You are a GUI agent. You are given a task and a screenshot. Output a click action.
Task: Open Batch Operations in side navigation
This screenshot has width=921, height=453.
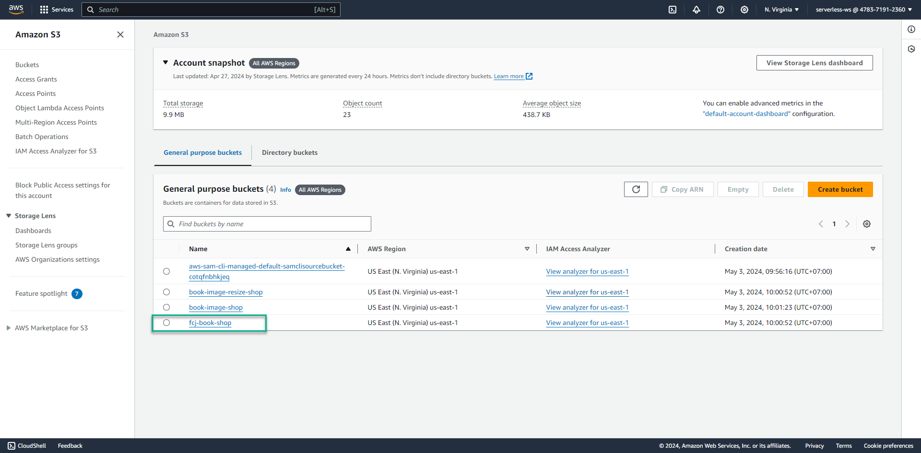pyautogui.click(x=42, y=137)
